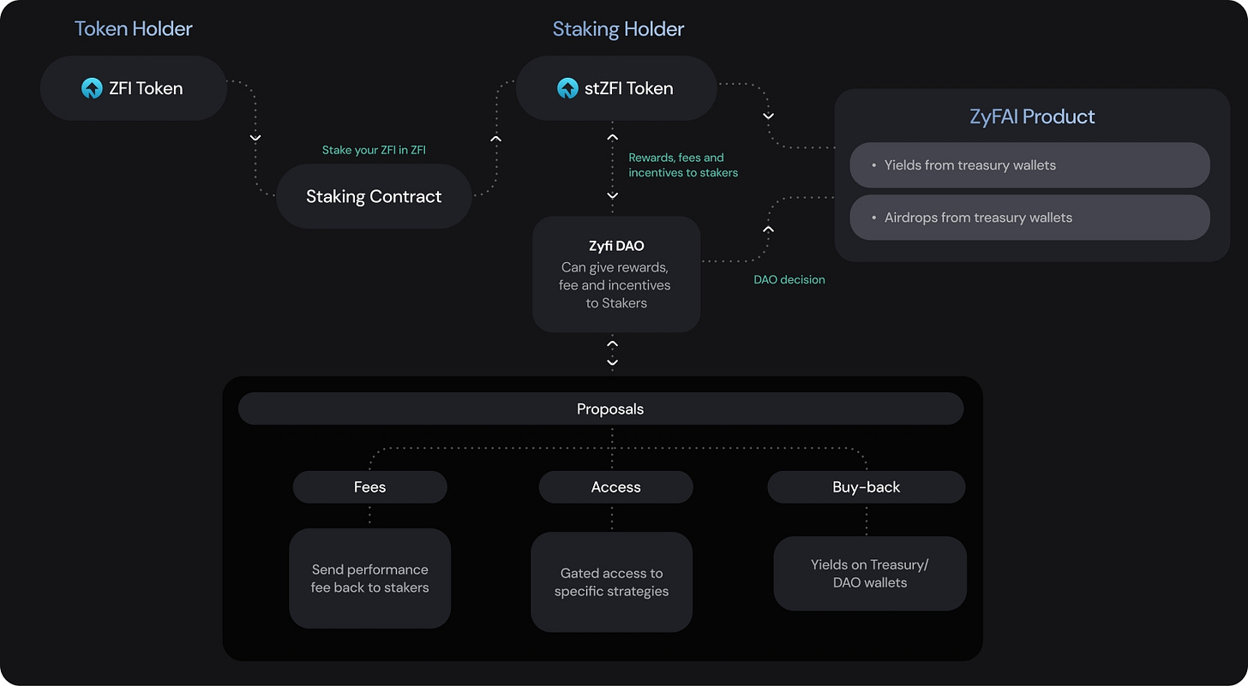
Task: Click the ZFI Token logo icon
Action: click(92, 88)
